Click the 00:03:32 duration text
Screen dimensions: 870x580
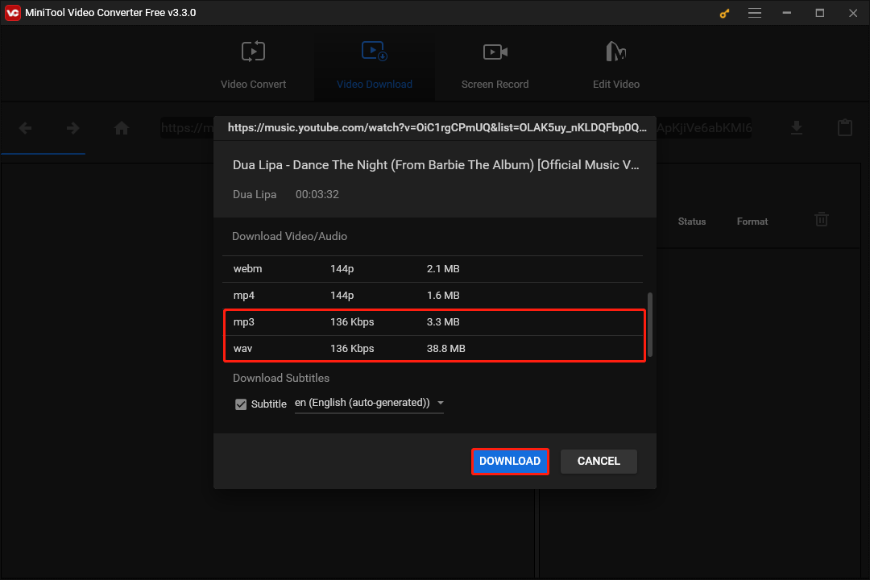click(x=317, y=194)
